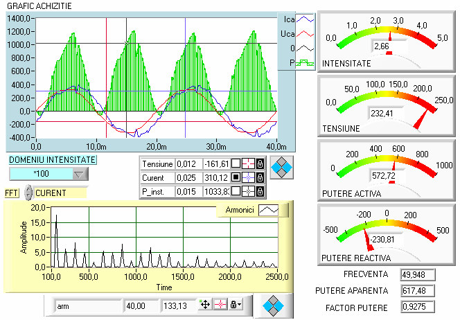Click the Tensiune cursor X value 0,012
Screen dimensions: 460x320
tap(188, 163)
